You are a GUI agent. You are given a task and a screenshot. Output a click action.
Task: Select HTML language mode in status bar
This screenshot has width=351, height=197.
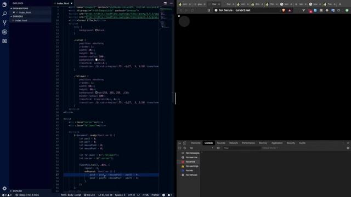[x=146, y=195]
